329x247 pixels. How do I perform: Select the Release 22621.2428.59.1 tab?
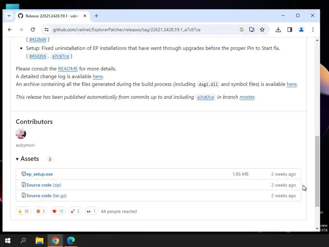(52, 16)
